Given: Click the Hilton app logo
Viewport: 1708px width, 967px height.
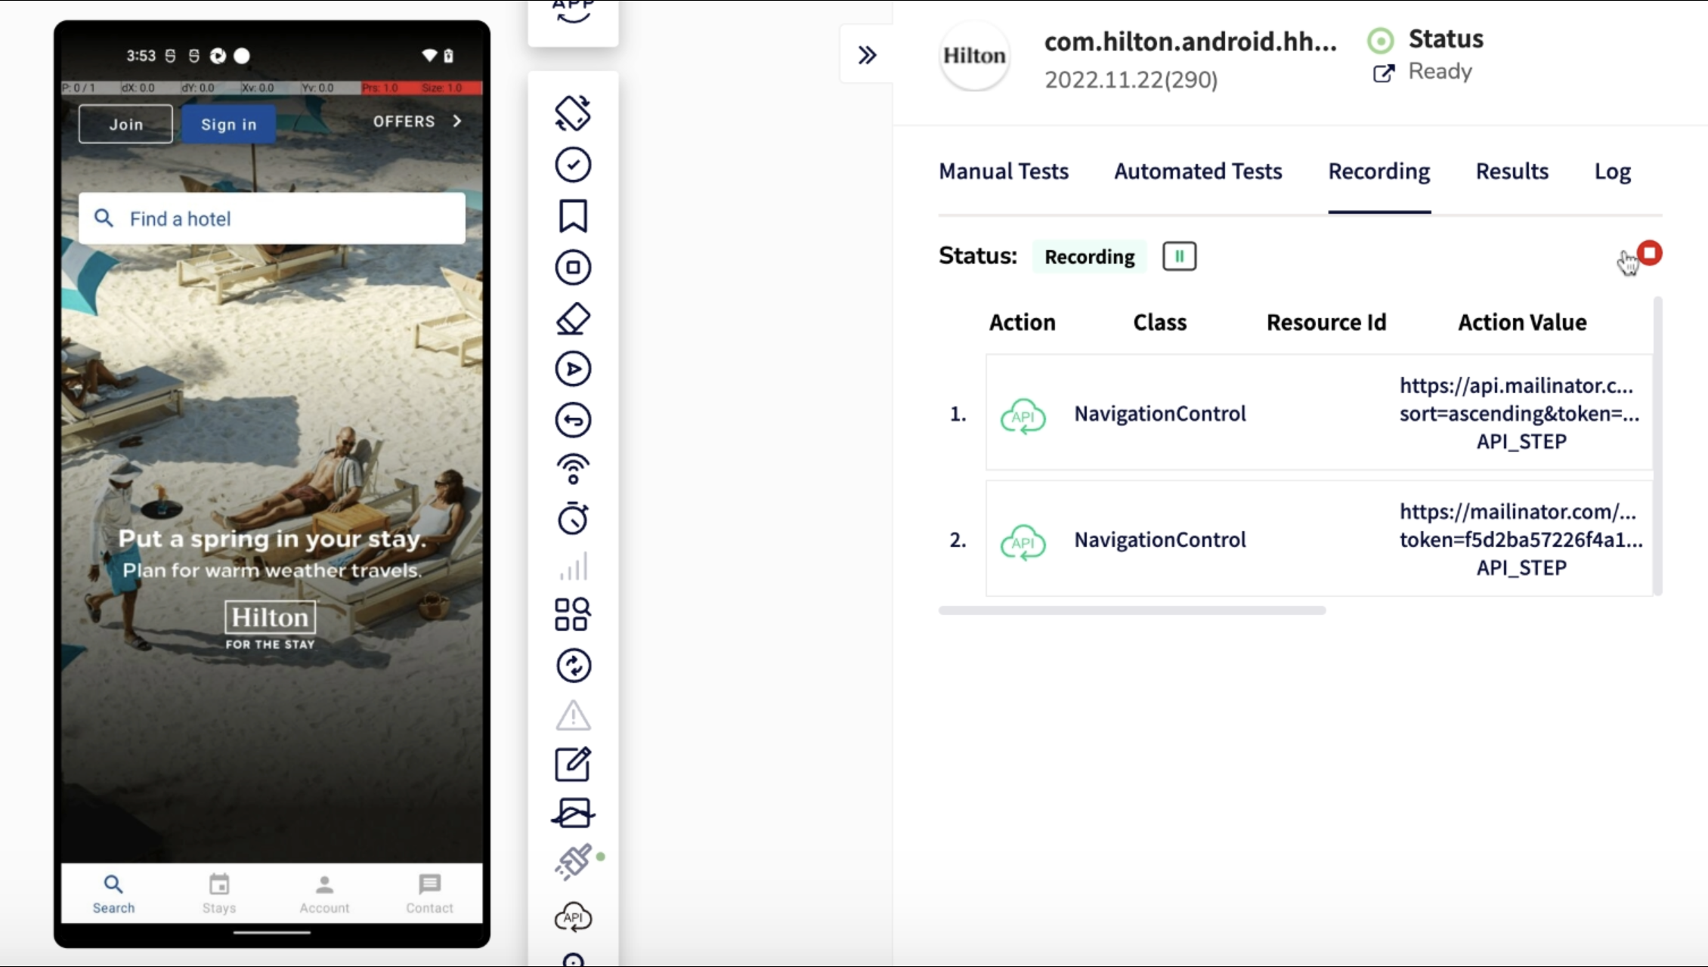Looking at the screenshot, I should (974, 56).
